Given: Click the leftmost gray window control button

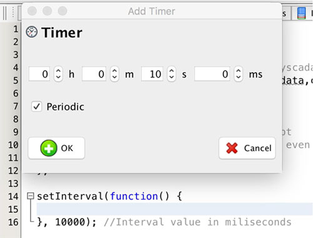Looking at the screenshot, I should click(x=32, y=11).
